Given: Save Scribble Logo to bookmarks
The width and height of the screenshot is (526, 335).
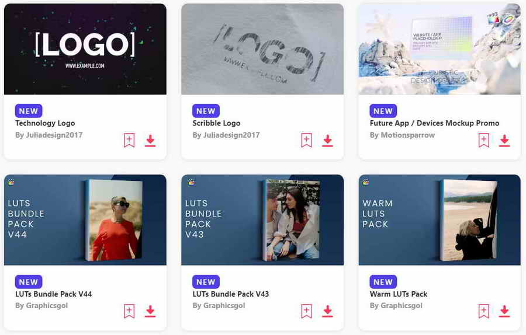Looking at the screenshot, I should point(306,141).
